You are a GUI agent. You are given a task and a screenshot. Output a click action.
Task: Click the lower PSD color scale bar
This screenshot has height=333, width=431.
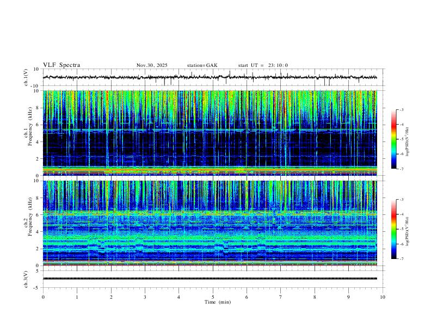point(394,229)
